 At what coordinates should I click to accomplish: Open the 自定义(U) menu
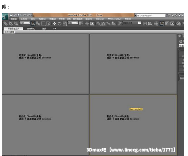click(x=100, y=19)
